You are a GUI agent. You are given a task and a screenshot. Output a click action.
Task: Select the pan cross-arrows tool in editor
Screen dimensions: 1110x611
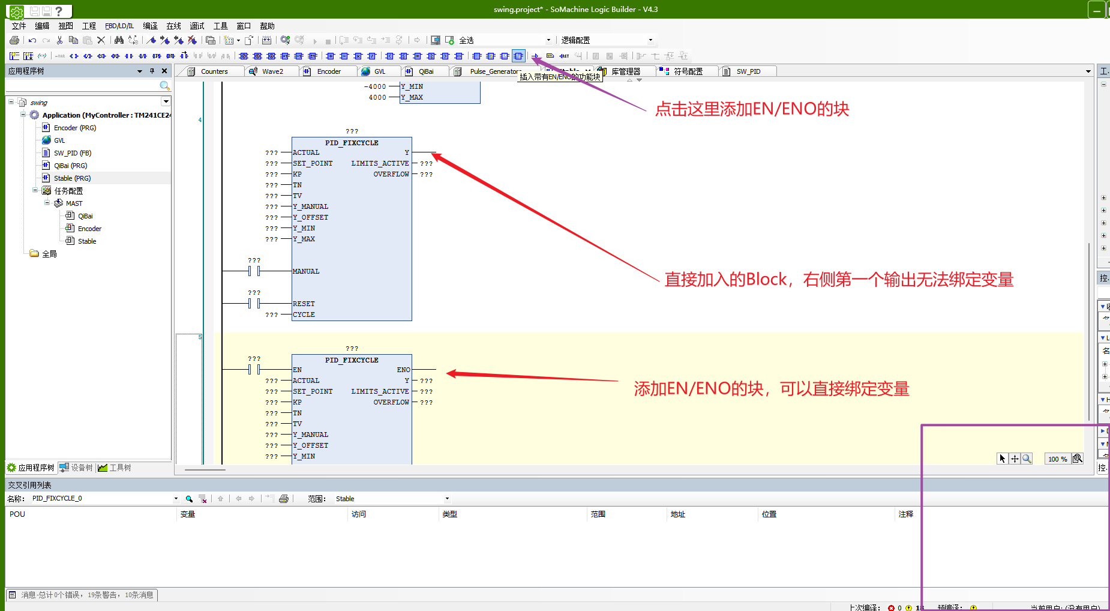(1015, 459)
